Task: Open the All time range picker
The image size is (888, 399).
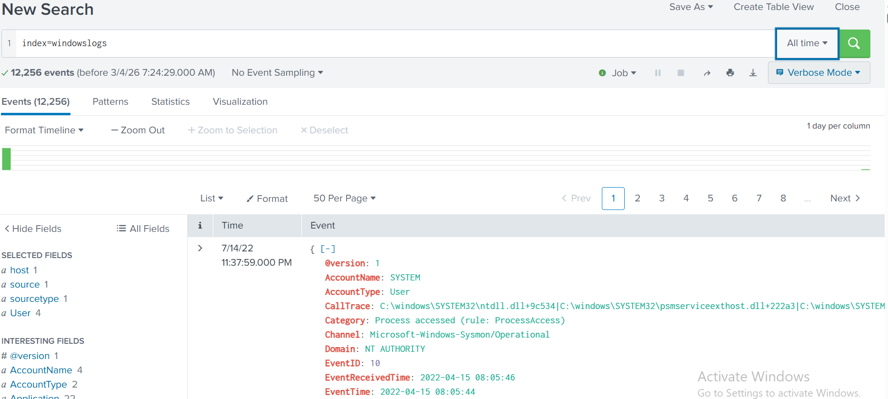Action: pos(807,43)
